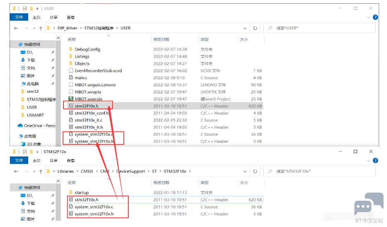Open help with the blue question icon in the USER window
Image resolution: width=387 pixels, height=227 pixels.
375,17
